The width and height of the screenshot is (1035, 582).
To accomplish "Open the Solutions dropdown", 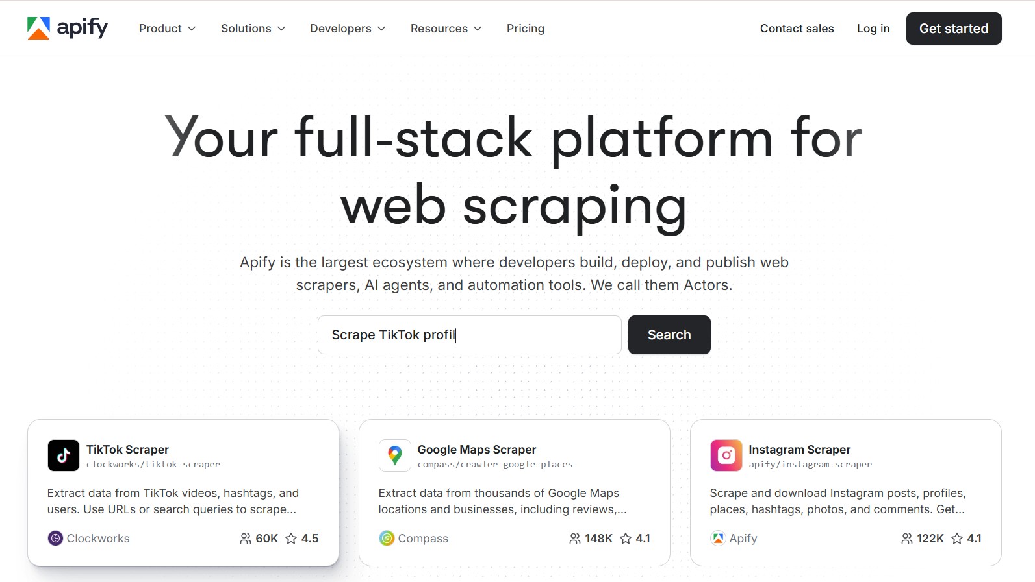I will point(252,29).
